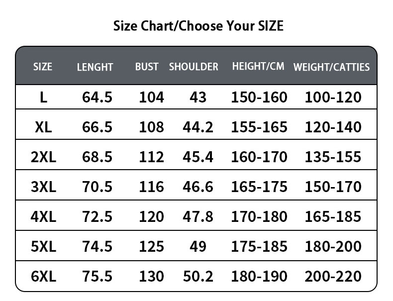This screenshot has height=301, width=393.
Task: Select the HEIGHT/CM column header
Action: click(x=258, y=67)
